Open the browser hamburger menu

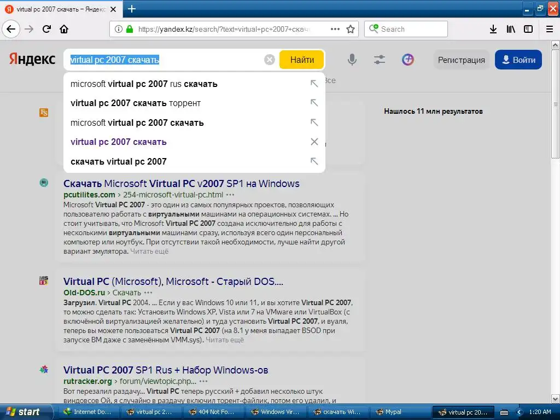tap(550, 29)
